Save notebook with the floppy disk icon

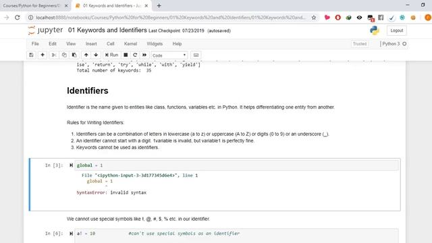(32, 55)
